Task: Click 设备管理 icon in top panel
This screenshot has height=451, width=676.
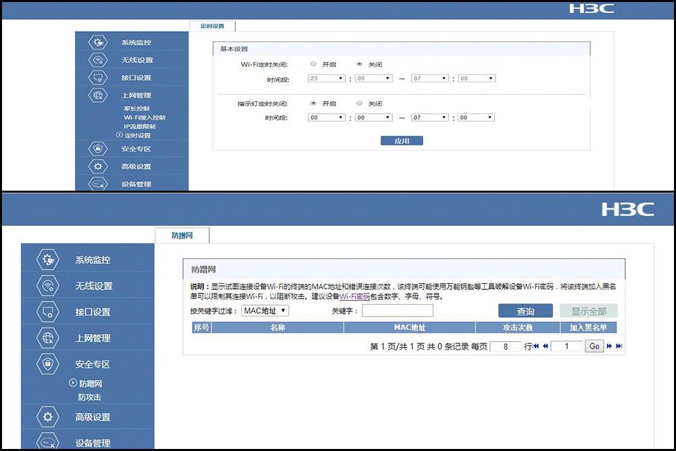Action: pyautogui.click(x=98, y=184)
